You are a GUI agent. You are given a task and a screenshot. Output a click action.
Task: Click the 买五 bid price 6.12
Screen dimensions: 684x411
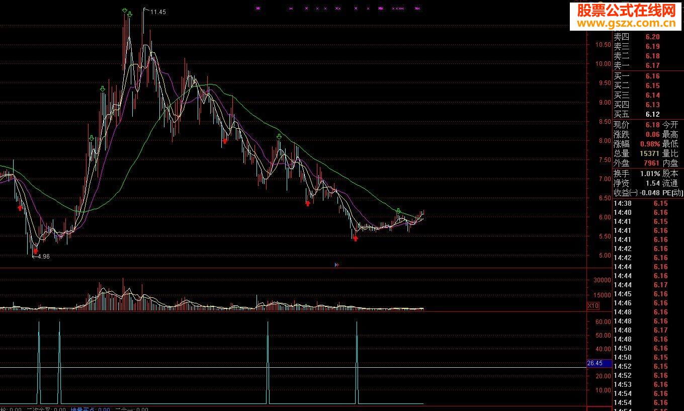652,114
